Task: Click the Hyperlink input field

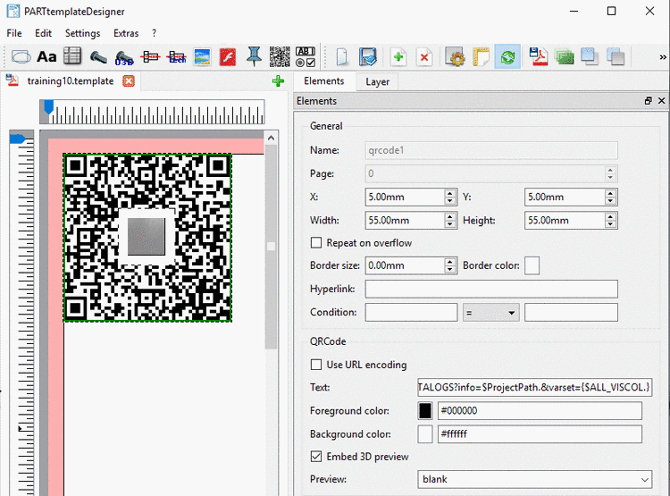Action: (490, 289)
